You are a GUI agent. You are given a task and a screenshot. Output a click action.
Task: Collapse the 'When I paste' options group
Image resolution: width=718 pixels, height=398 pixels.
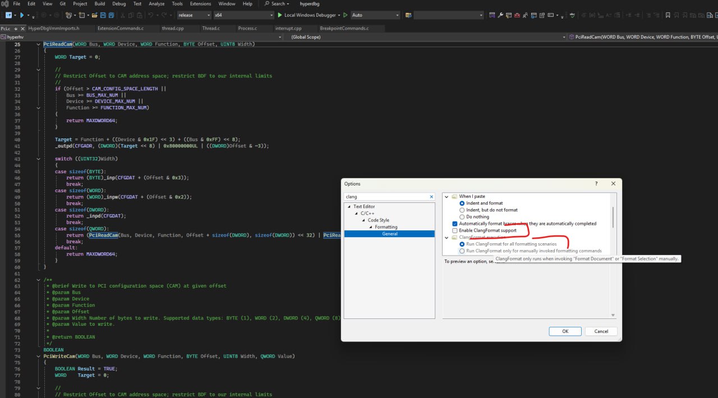click(447, 197)
